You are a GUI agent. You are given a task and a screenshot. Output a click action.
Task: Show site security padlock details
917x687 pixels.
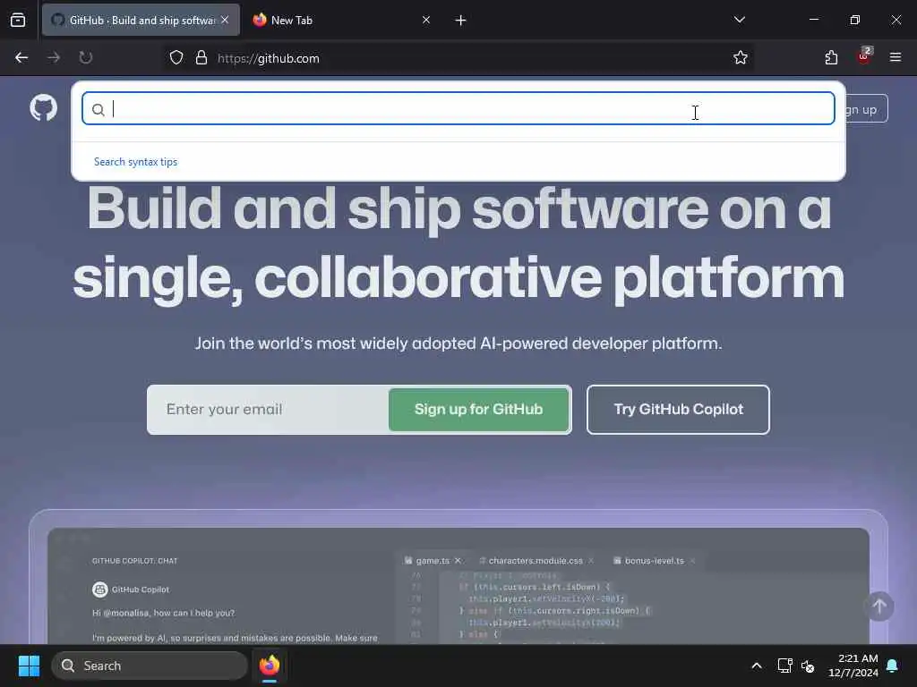coord(201,58)
